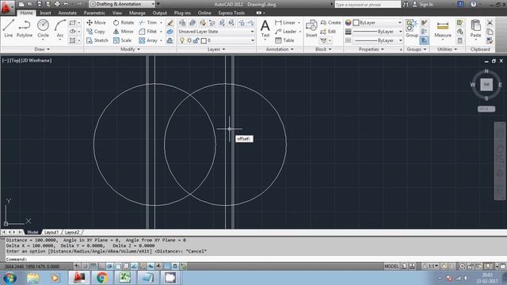Toggle layer lock padlock icon
Viewport: 507px width, 285px height.
[x=196, y=40]
